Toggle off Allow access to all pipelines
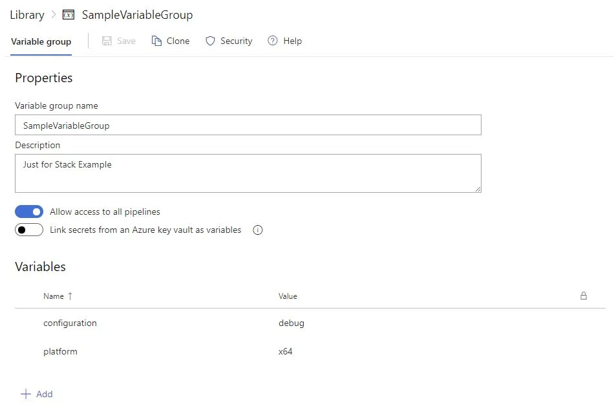614x414 pixels. 29,212
